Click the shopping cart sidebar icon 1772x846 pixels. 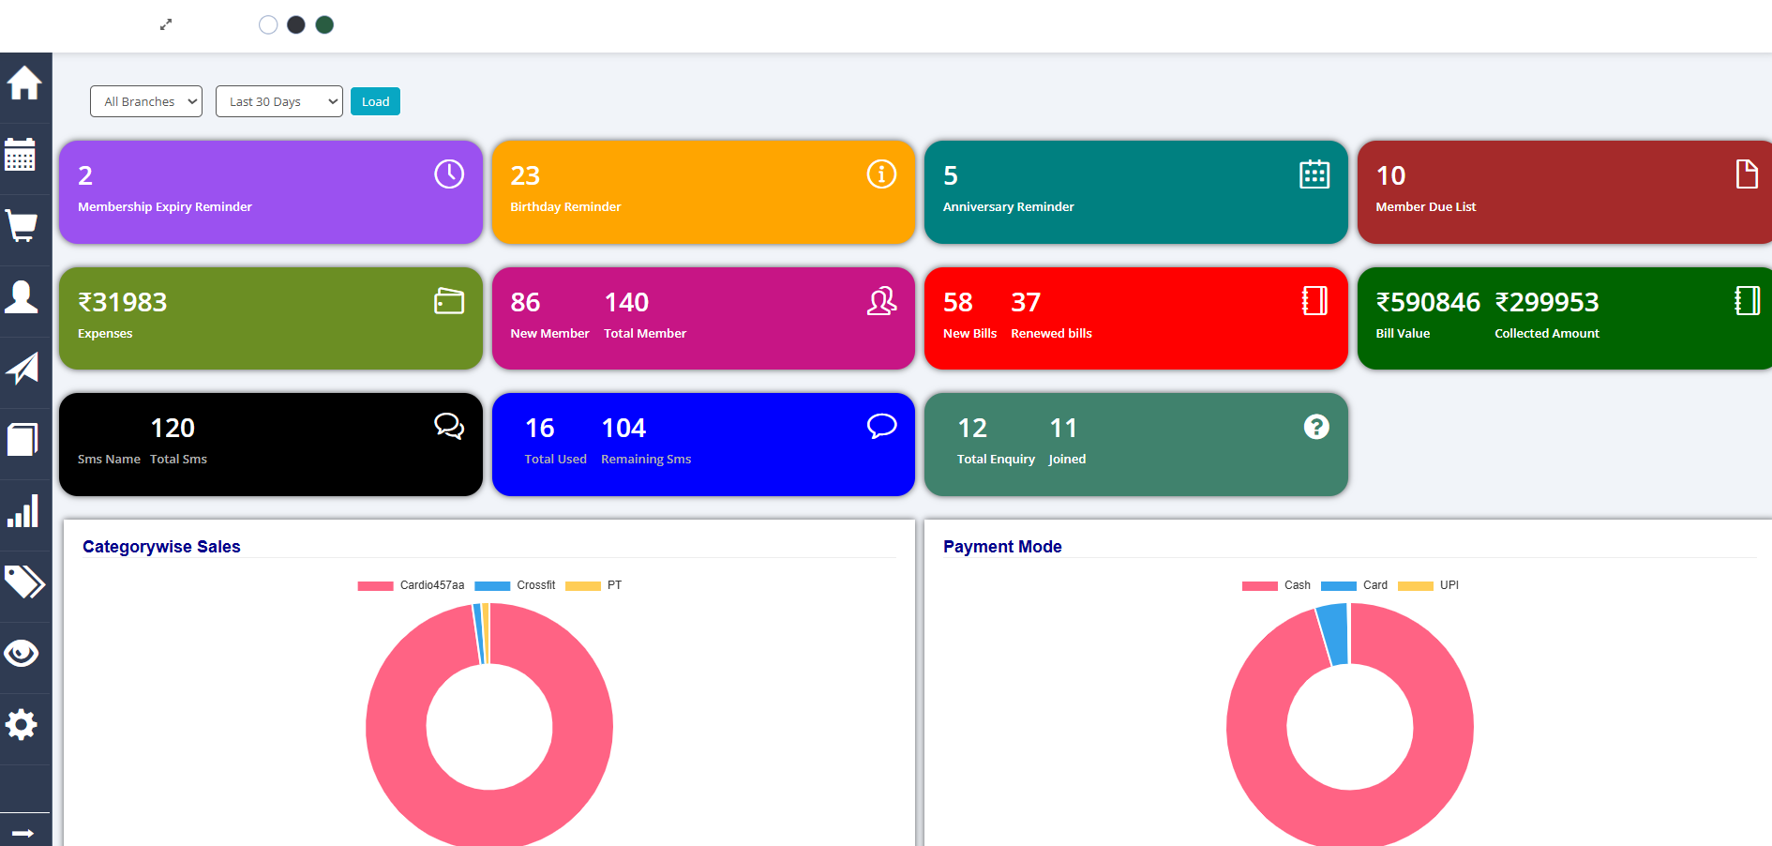tap(22, 226)
